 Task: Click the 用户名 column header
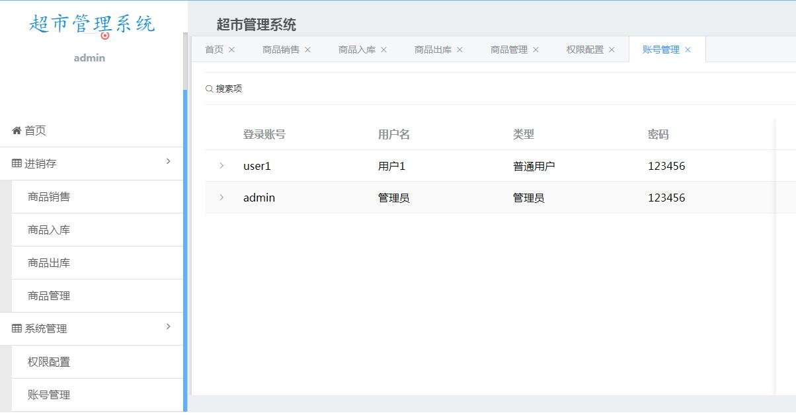[x=394, y=134]
